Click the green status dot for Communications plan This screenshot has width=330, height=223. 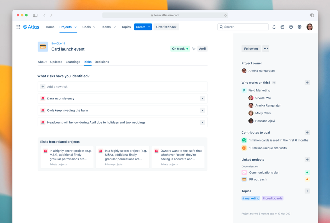tap(307, 173)
